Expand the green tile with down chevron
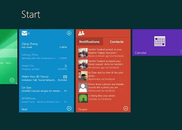 [x=12, y=80]
